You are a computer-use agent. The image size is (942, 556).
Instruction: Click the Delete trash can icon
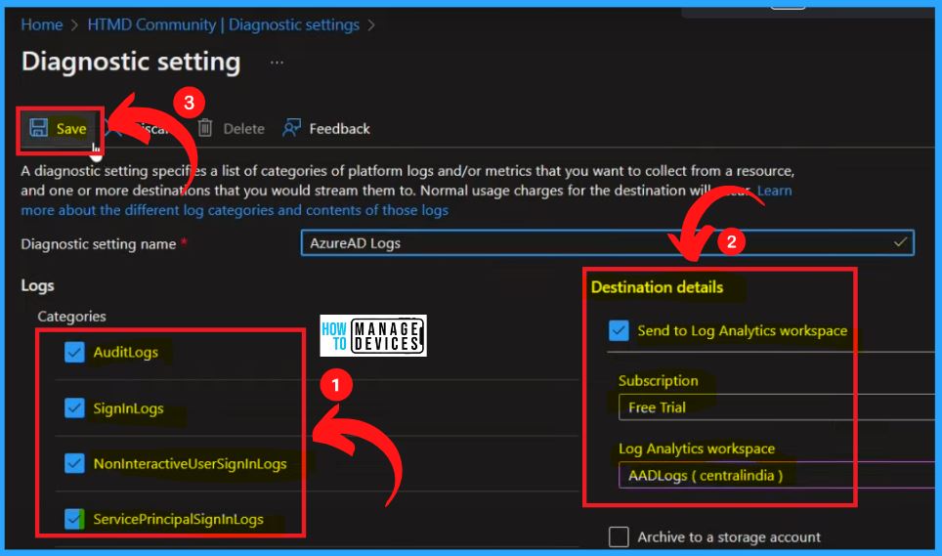[x=205, y=128]
